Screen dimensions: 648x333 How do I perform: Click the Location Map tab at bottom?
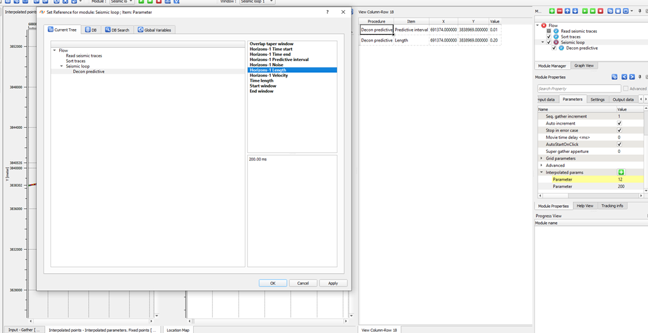tap(178, 330)
